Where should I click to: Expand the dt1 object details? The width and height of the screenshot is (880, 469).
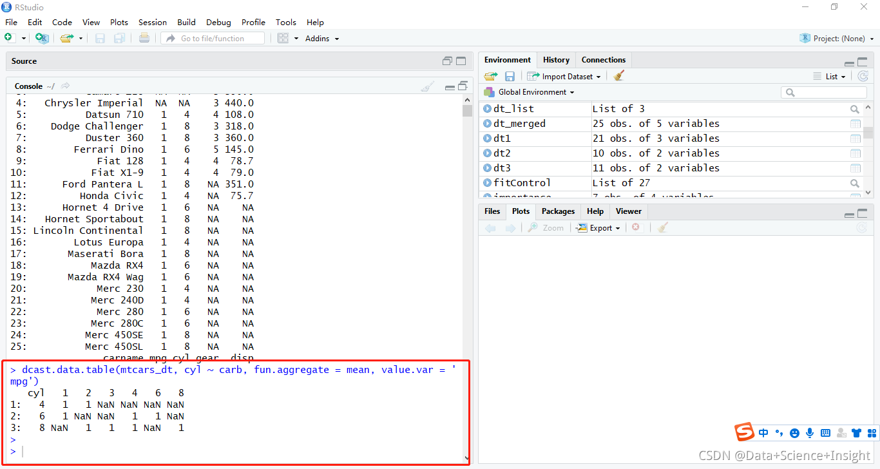point(488,138)
